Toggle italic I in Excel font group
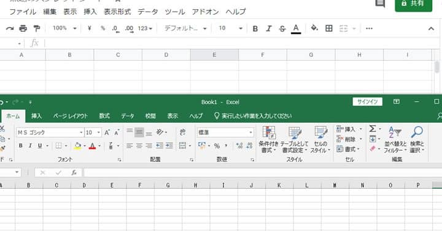The image size is (442, 231). 30,145
